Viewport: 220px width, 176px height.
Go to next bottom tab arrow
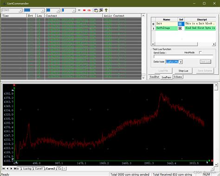coord(11,169)
